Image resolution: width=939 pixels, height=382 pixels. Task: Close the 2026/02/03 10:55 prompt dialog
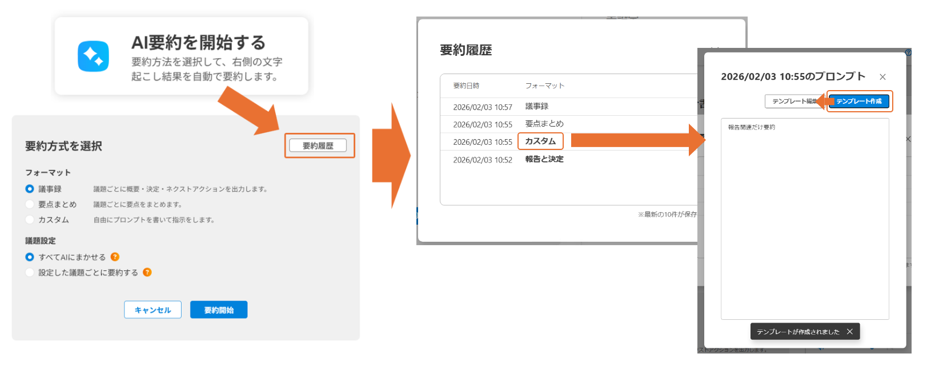[x=882, y=77]
